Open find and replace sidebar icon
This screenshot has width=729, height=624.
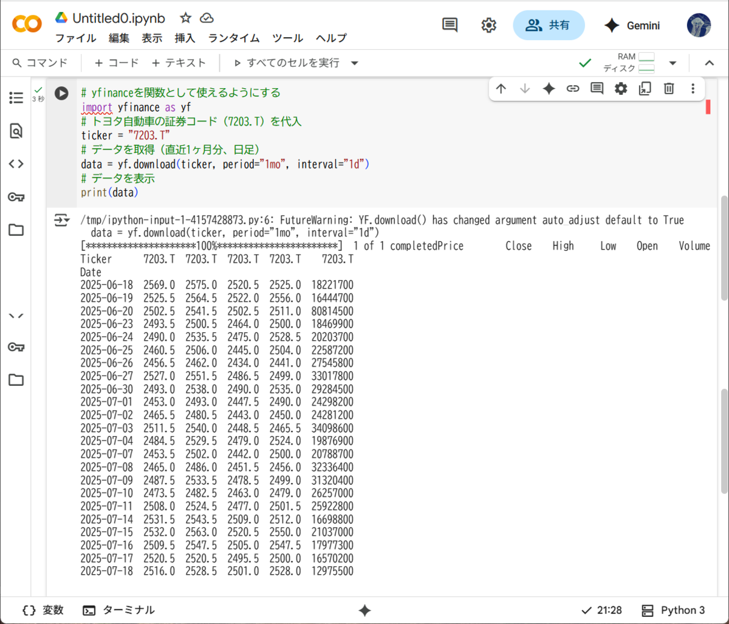tap(16, 131)
